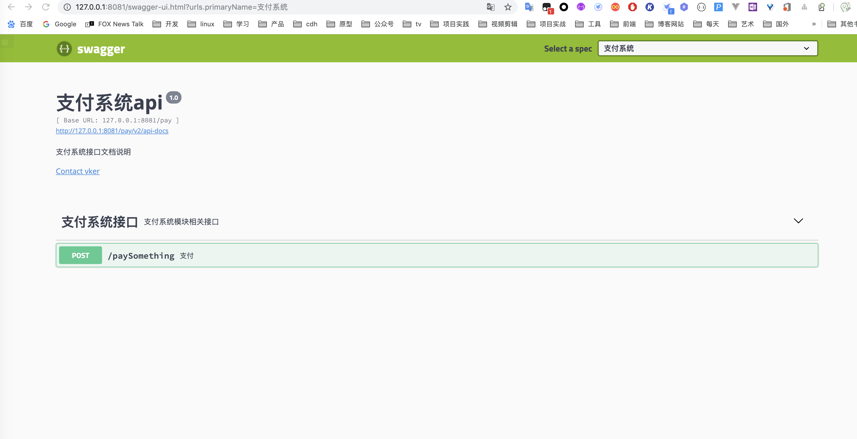Open the AdBlock red hand extension

[632, 7]
